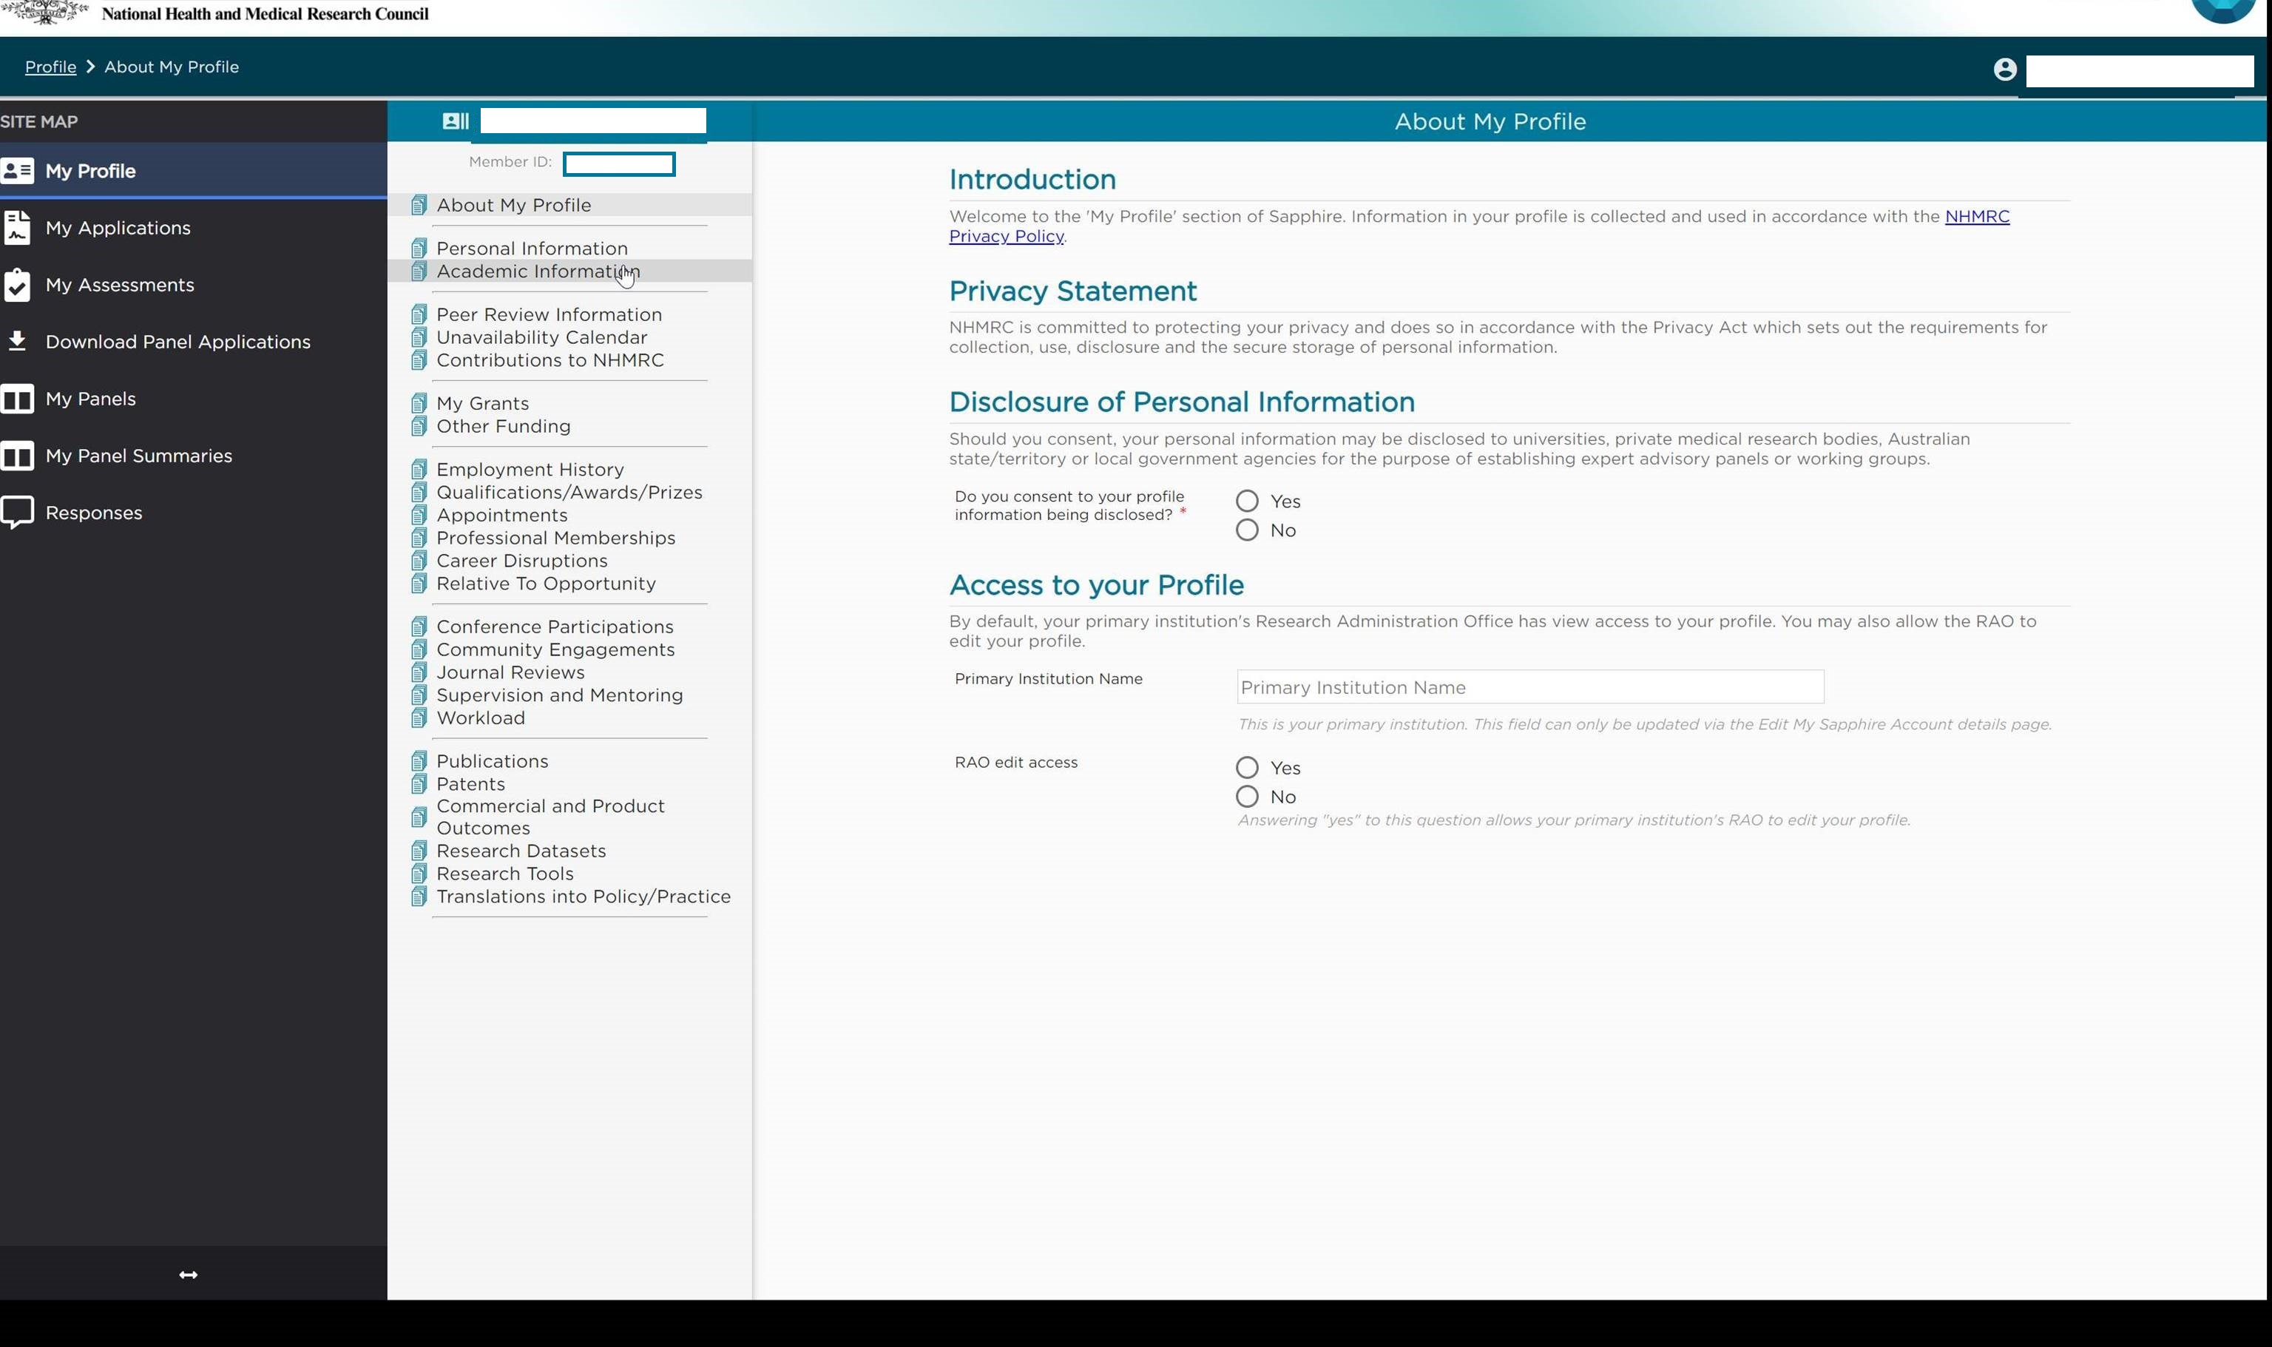Screen dimensions: 2272x1347
Task: Collapse sidebar using the double-arrow icon
Action: pyautogui.click(x=188, y=1275)
